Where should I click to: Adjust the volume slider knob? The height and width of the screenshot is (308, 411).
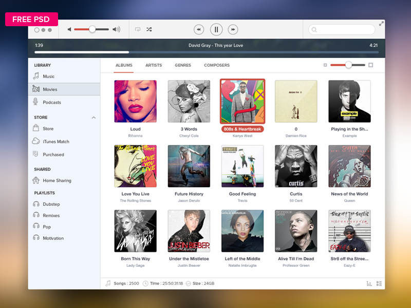(92, 29)
